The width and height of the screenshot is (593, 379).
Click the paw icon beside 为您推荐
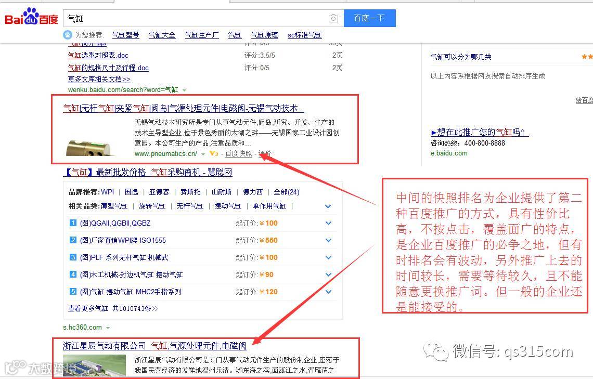tap(67, 35)
